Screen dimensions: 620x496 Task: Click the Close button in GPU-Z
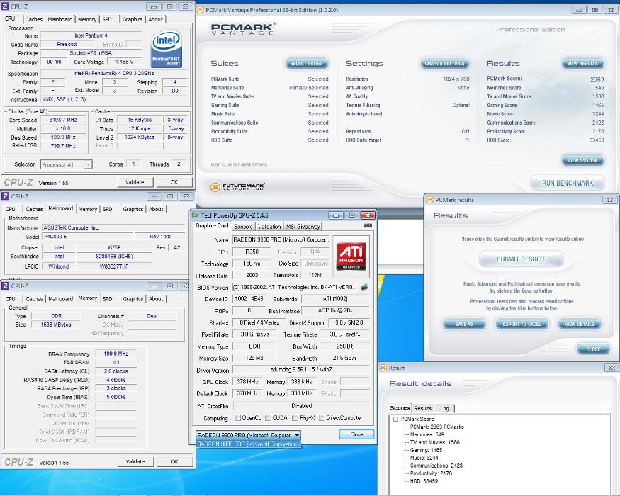click(x=356, y=434)
